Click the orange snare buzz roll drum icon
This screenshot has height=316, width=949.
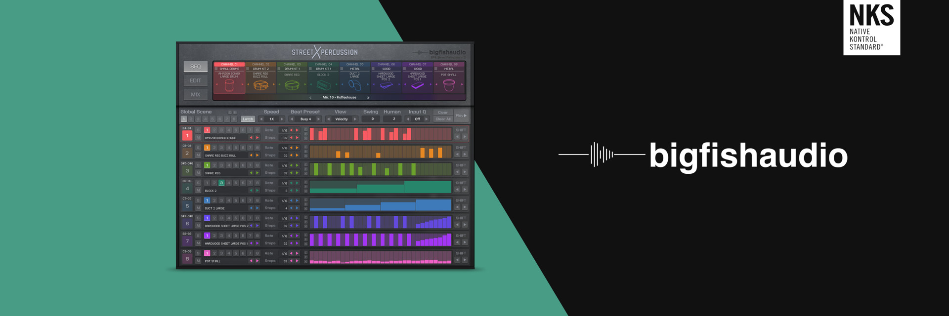pyautogui.click(x=260, y=85)
